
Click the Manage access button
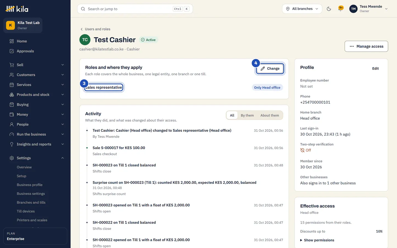click(x=366, y=46)
